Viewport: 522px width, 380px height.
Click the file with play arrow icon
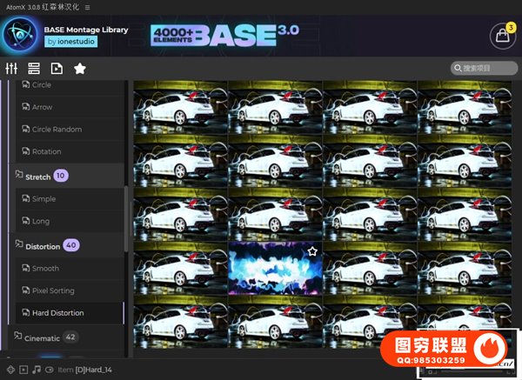point(57,69)
